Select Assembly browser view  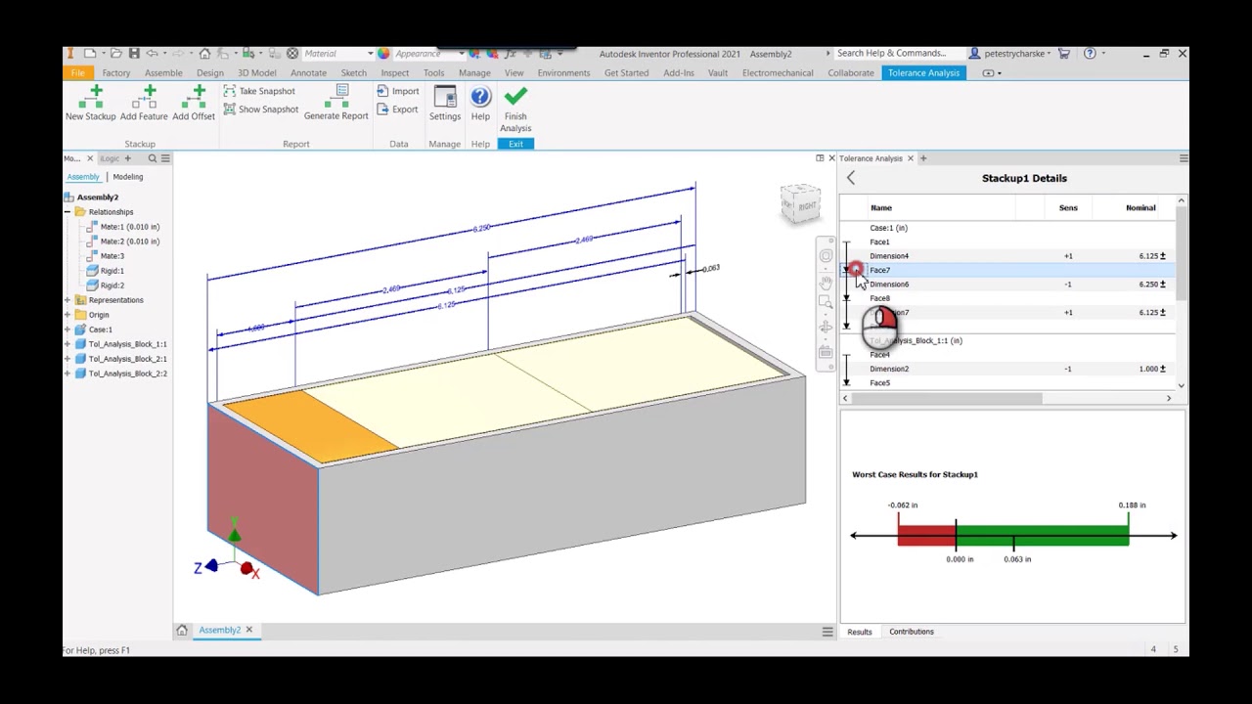(x=83, y=177)
